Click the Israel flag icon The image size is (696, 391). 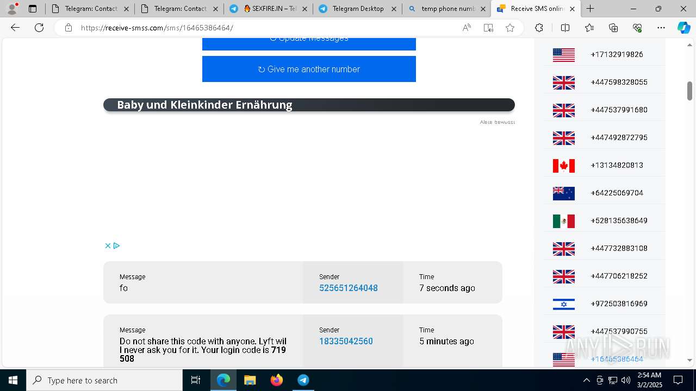coord(563,304)
